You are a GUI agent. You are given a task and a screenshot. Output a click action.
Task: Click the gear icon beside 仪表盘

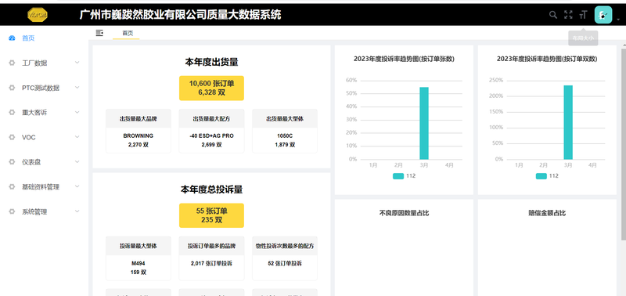(x=12, y=162)
